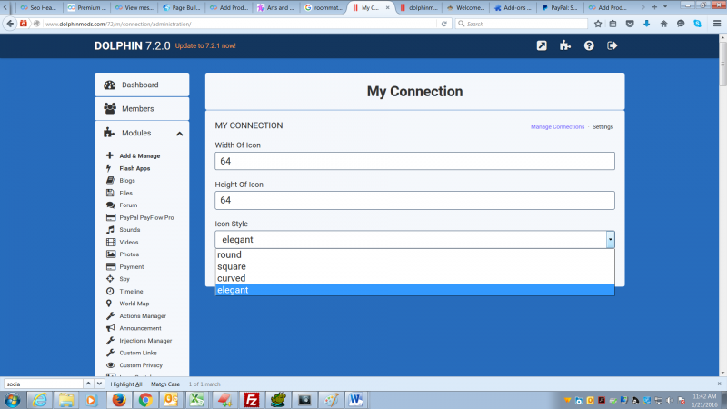This screenshot has height=409, width=727.
Task: Open the Forum comments icon
Action: coord(110,205)
